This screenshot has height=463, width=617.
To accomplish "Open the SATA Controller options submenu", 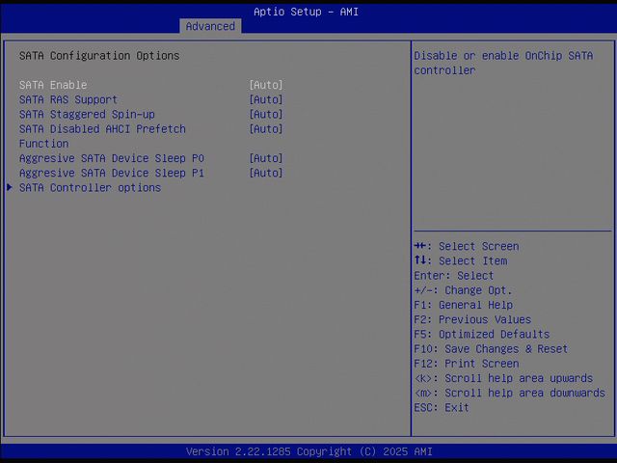I will tap(90, 188).
